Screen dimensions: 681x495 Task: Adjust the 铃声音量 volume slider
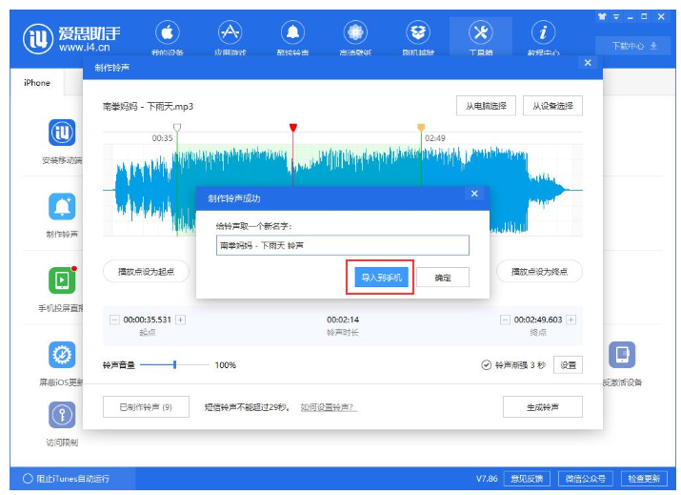click(174, 364)
